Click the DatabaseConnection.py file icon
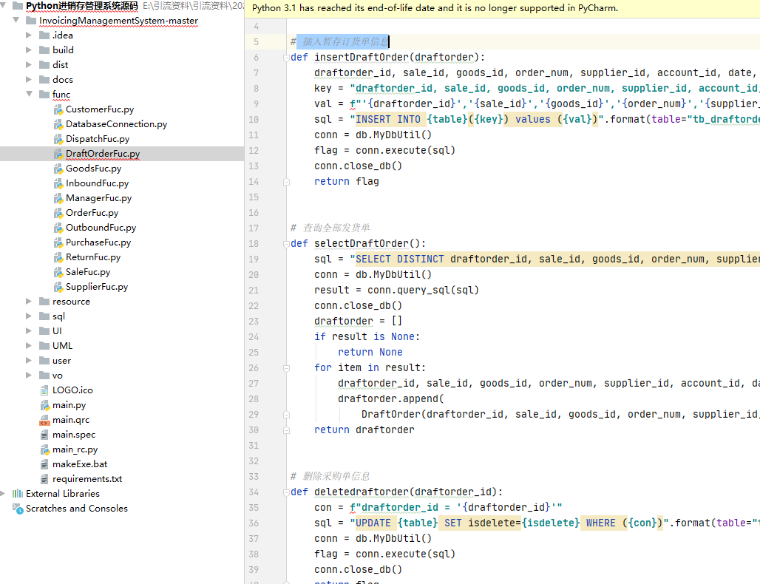Image resolution: width=760 pixels, height=584 pixels. (x=58, y=124)
